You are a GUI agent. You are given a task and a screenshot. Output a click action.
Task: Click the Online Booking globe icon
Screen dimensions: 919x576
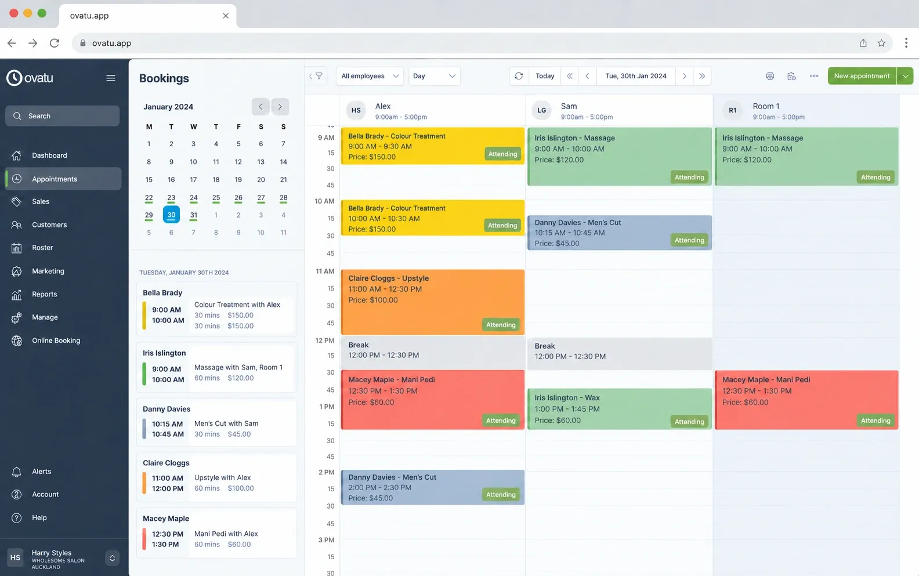(17, 340)
